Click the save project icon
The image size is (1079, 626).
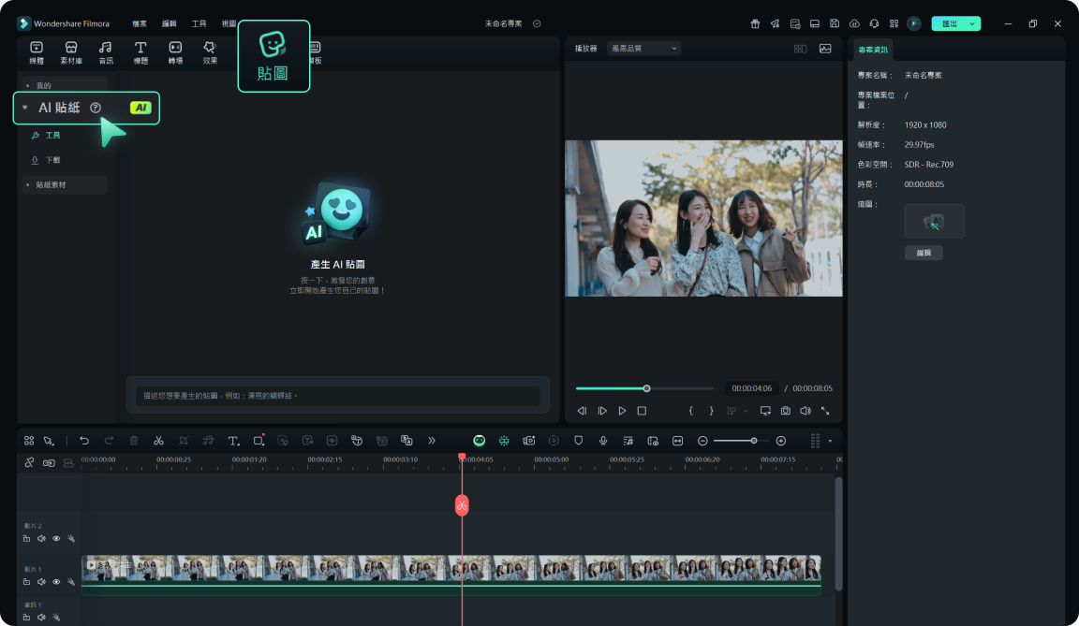(x=834, y=23)
